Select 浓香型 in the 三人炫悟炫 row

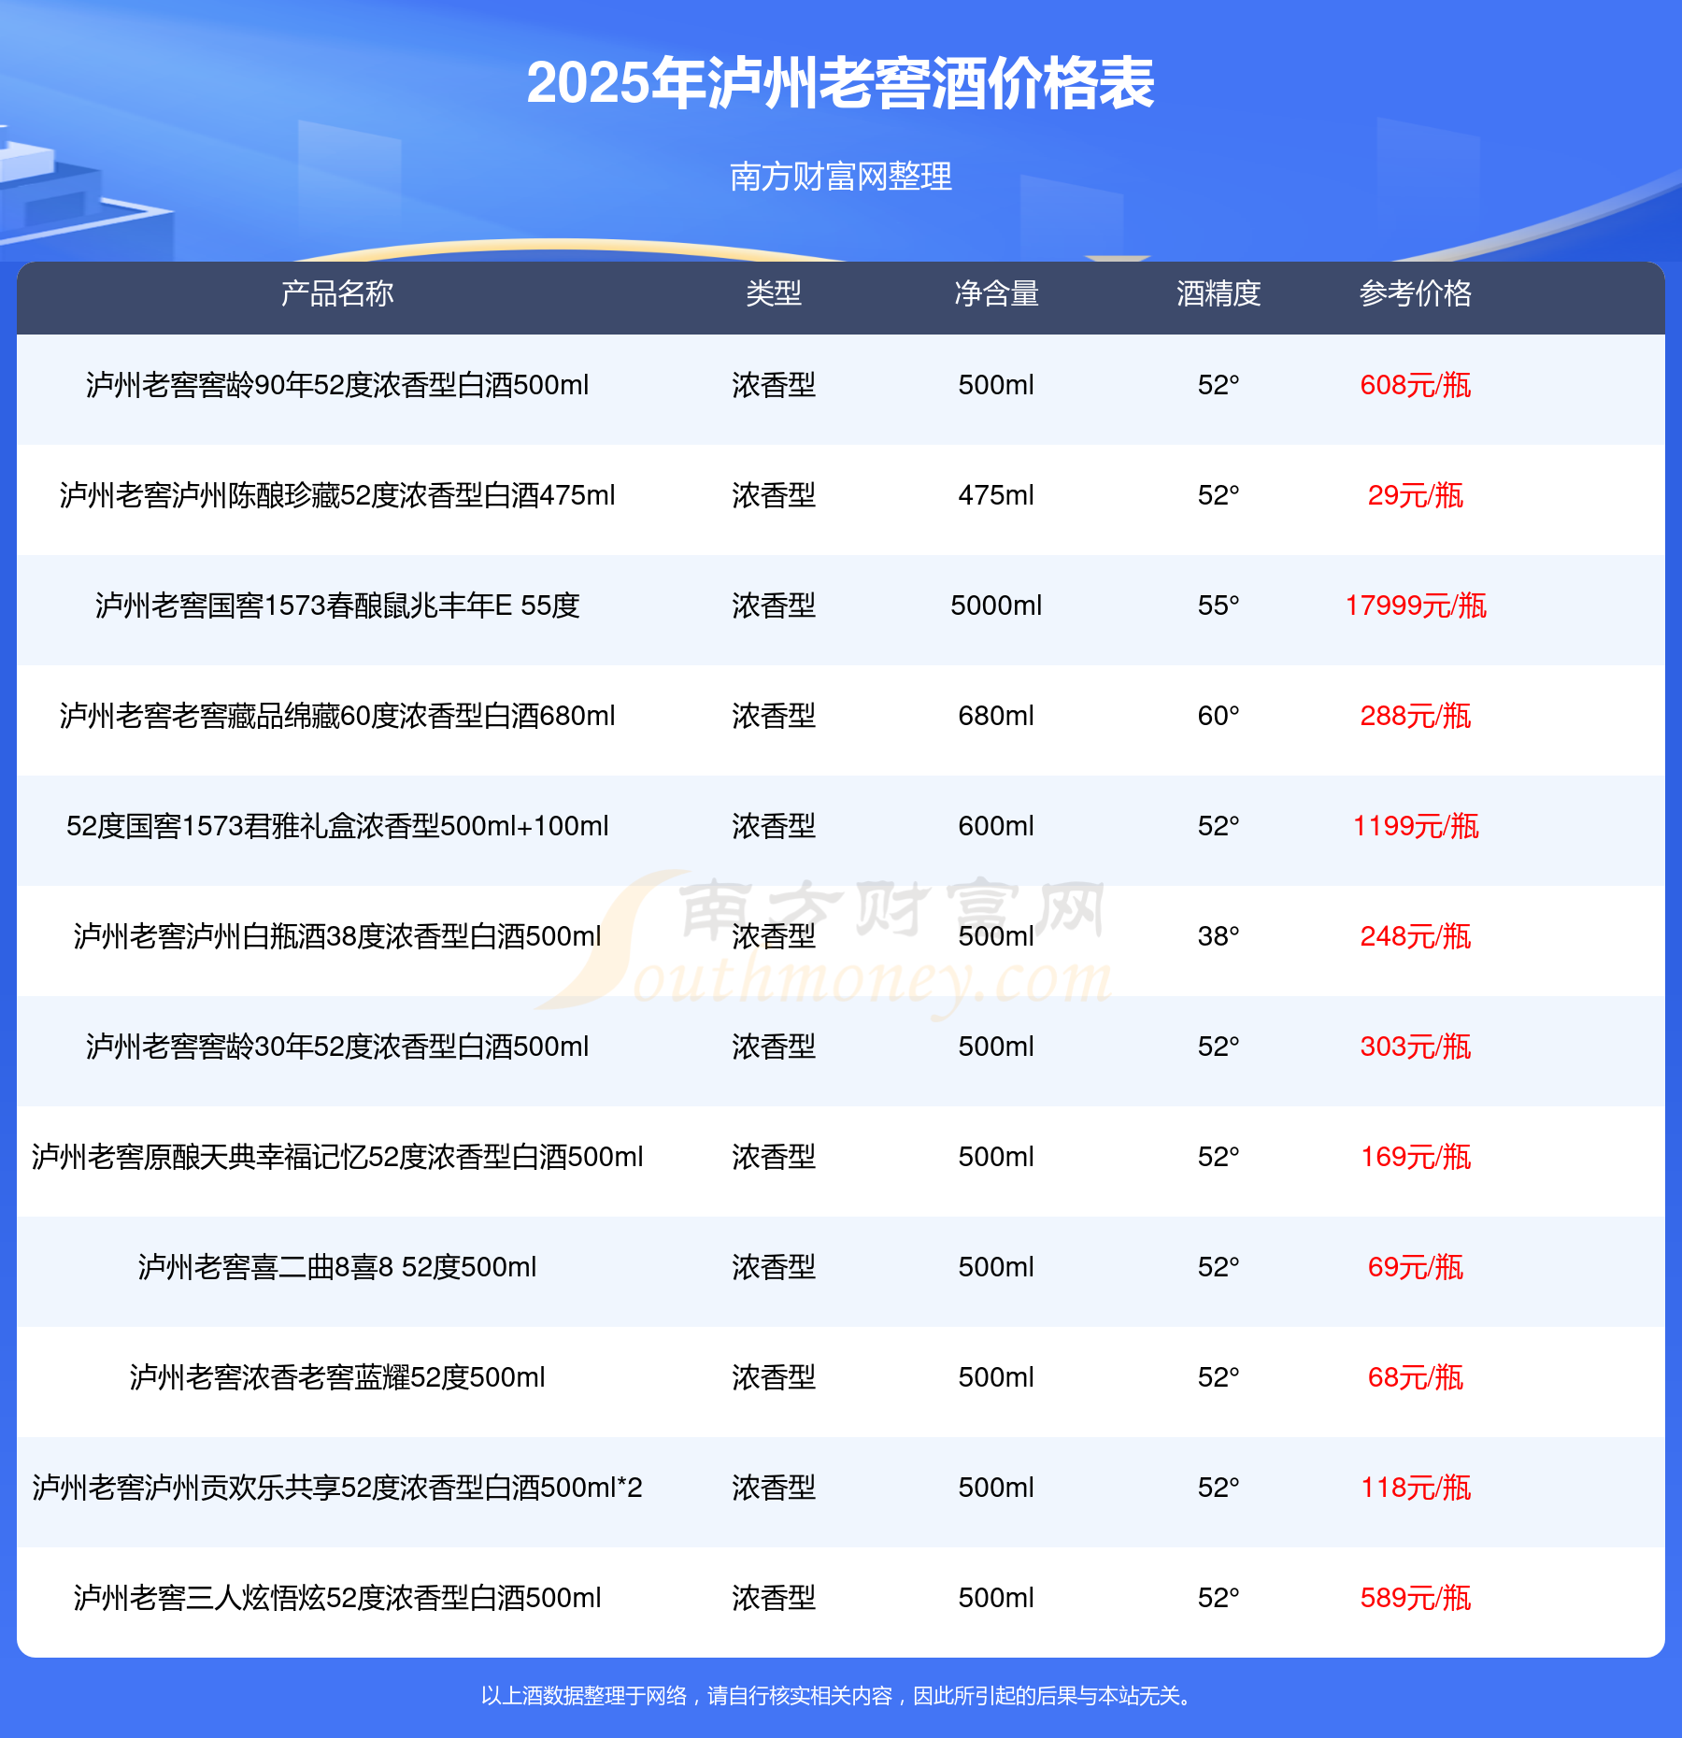pos(774,1598)
